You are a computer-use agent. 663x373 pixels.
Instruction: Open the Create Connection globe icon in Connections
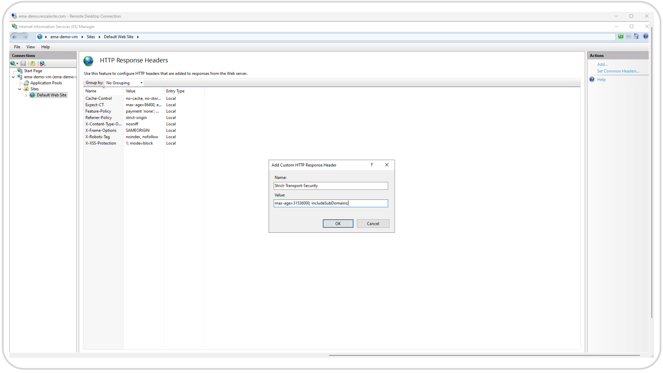(13, 64)
